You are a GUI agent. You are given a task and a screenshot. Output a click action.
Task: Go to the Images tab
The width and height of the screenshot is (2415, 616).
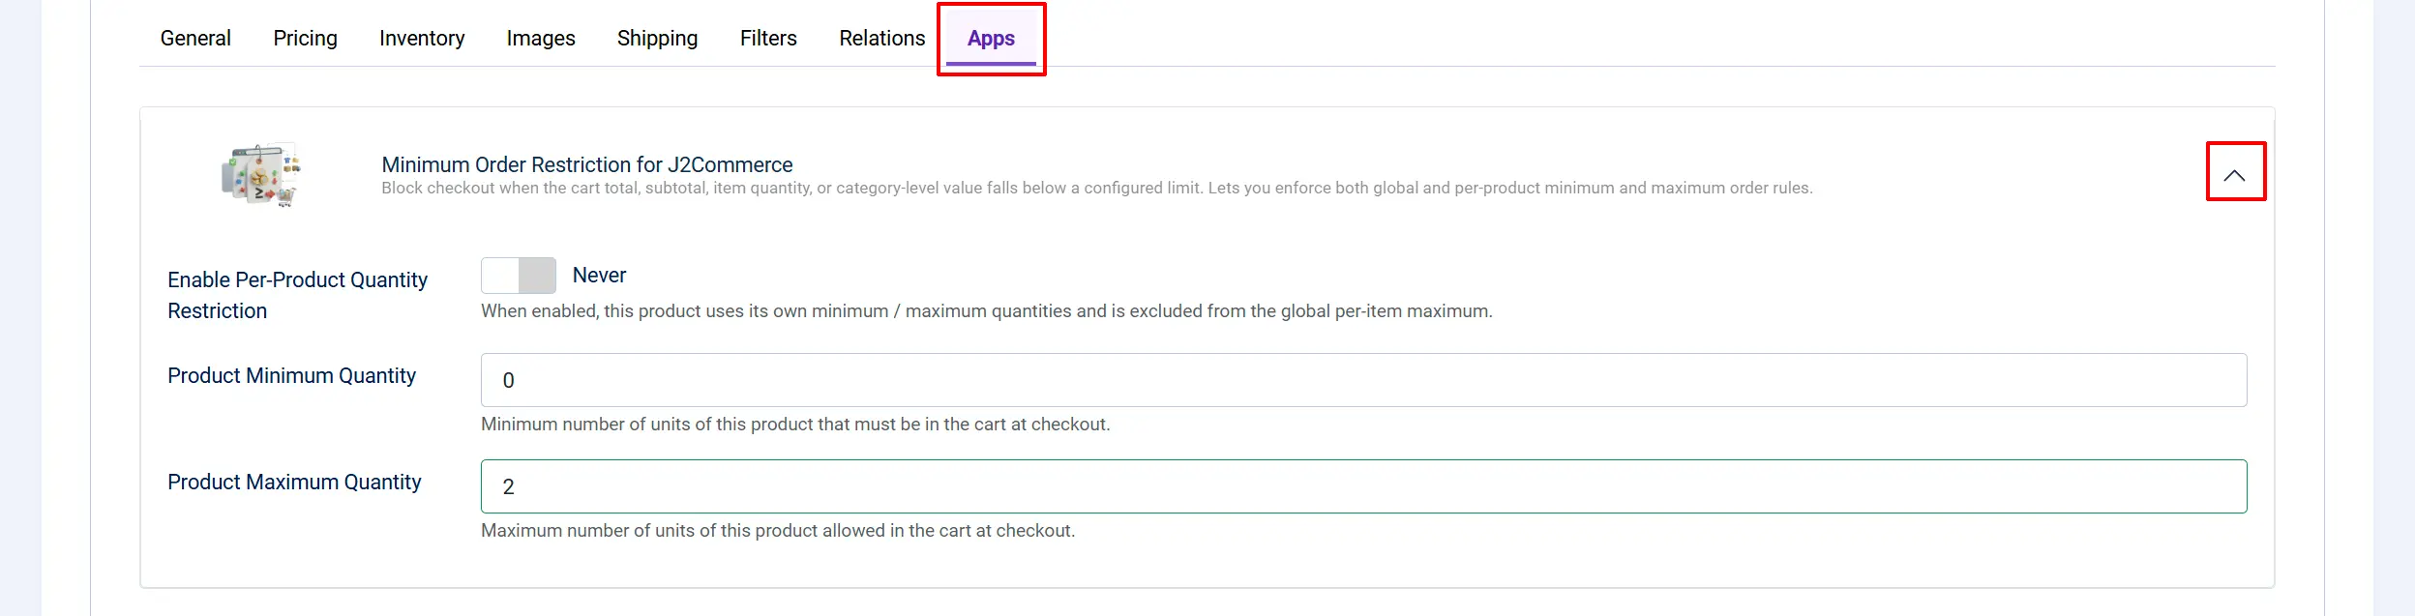click(x=541, y=38)
